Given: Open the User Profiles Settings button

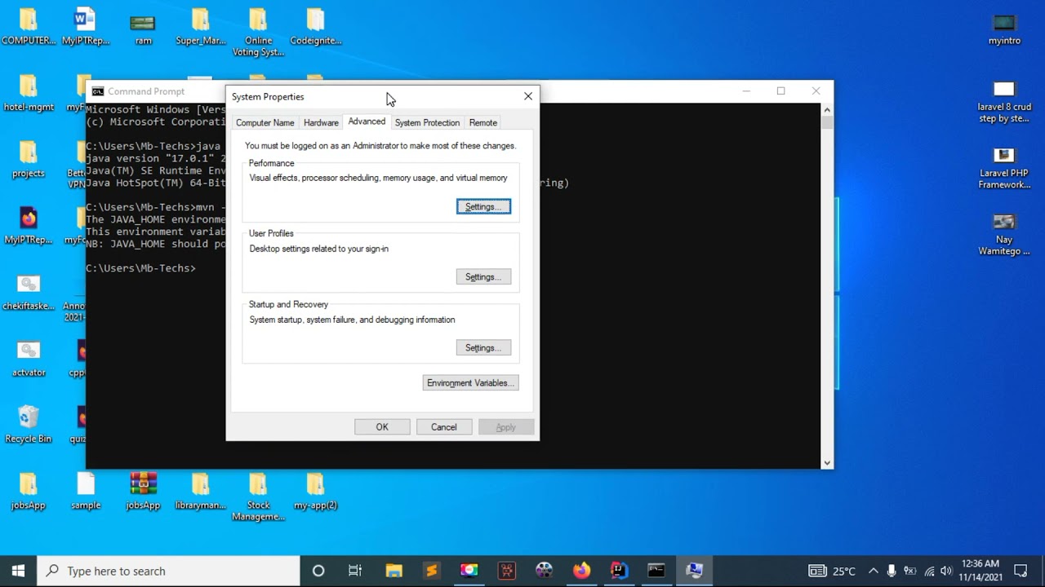Looking at the screenshot, I should coord(483,277).
